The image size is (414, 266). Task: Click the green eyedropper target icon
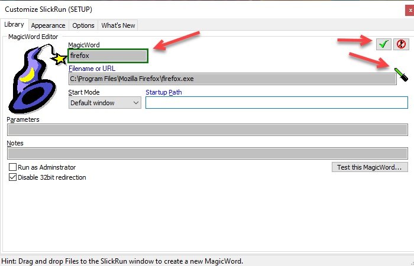[401, 74]
